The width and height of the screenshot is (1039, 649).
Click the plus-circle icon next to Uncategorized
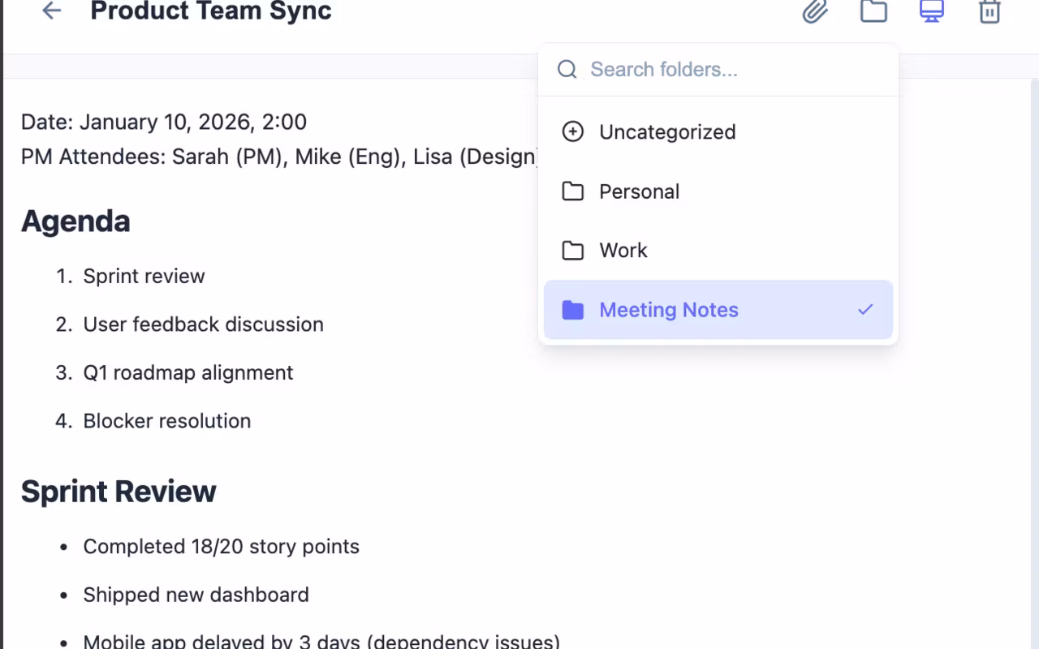[573, 132]
